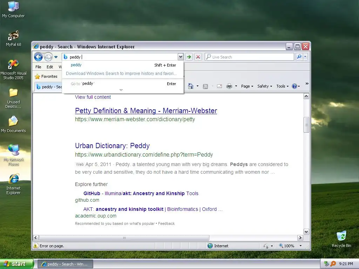The width and height of the screenshot is (359, 269).
Task: Click the Start button
Action: [17, 264]
